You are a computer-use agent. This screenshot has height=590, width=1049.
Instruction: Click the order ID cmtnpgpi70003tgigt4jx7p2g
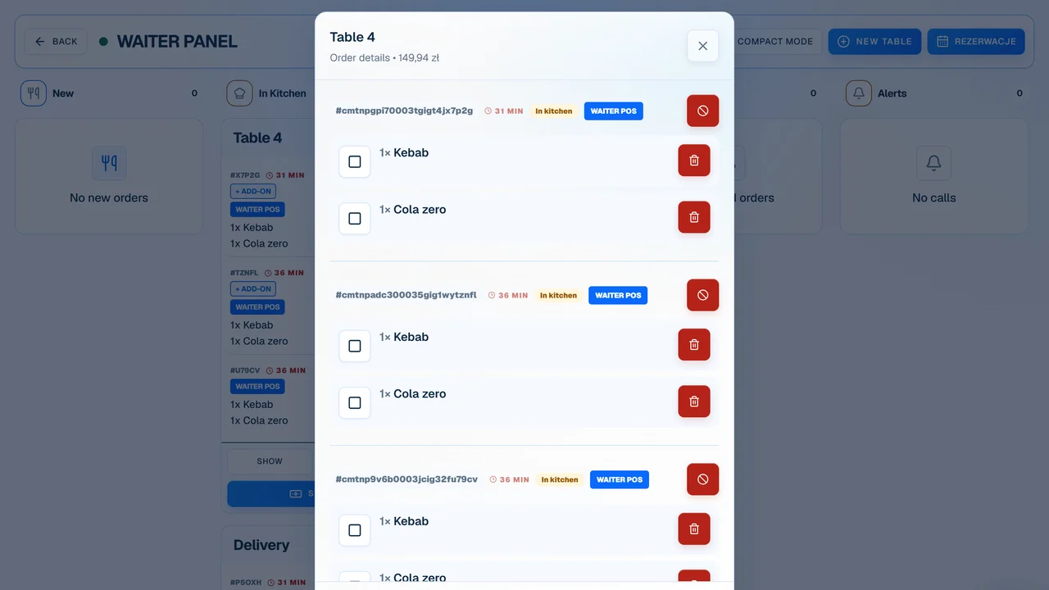click(404, 111)
